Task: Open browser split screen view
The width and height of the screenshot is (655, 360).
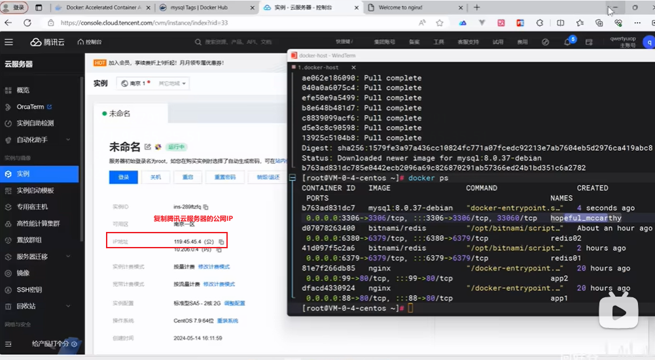Action: click(x=560, y=23)
